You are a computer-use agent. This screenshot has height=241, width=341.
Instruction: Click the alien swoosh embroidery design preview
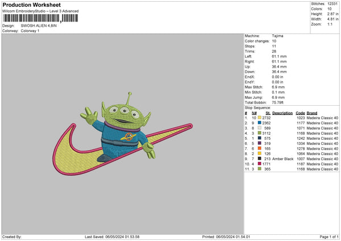tap(122, 134)
